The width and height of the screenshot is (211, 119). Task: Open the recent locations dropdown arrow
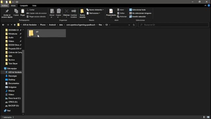[12, 25]
